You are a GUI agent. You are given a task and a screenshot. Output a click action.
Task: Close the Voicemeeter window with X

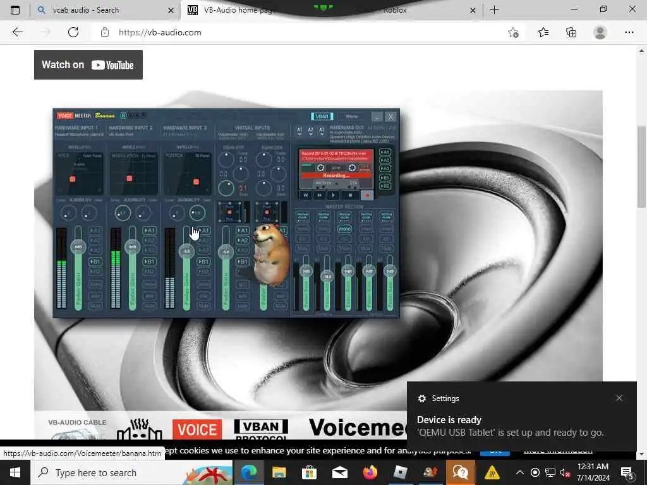(390, 116)
